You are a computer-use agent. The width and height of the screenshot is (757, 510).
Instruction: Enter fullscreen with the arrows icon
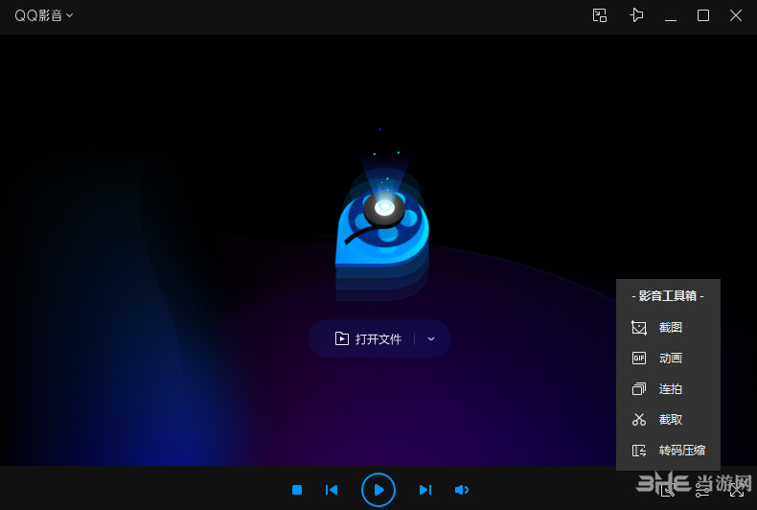point(737,491)
